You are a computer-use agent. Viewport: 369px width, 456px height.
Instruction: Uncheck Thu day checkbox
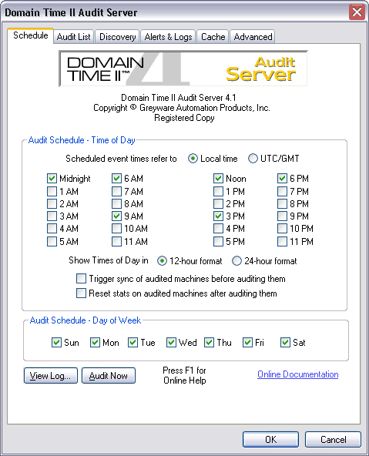tap(209, 342)
